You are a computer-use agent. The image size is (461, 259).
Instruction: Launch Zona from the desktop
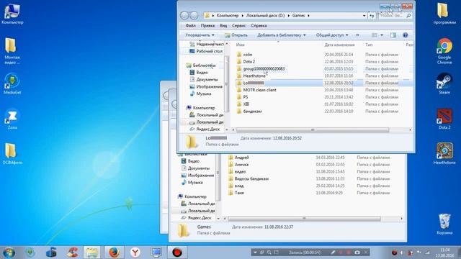pyautogui.click(x=12, y=119)
